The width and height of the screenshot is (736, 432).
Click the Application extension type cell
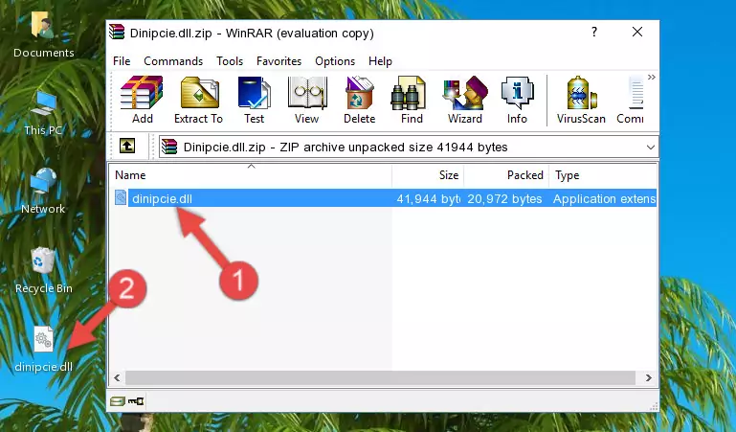click(605, 198)
